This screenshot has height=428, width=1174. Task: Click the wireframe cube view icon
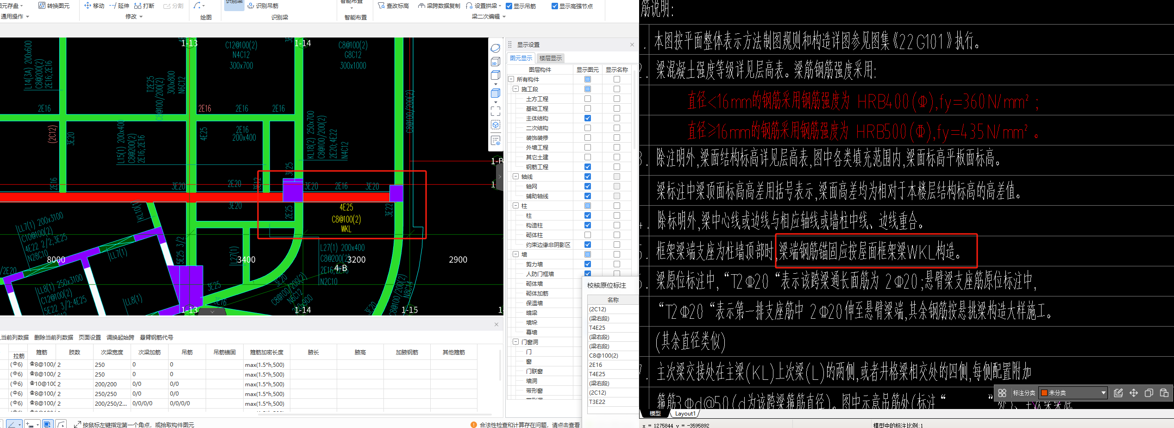pos(496,75)
